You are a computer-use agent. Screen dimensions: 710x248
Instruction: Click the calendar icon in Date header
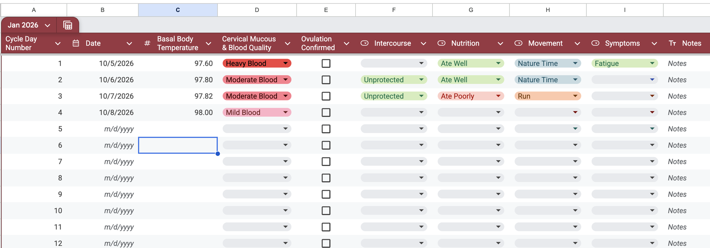pyautogui.click(x=76, y=43)
